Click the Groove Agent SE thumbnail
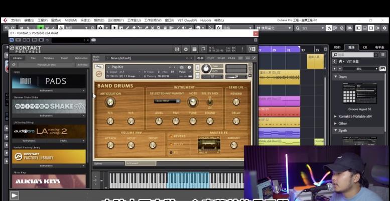390x201 pixels. coord(360,93)
